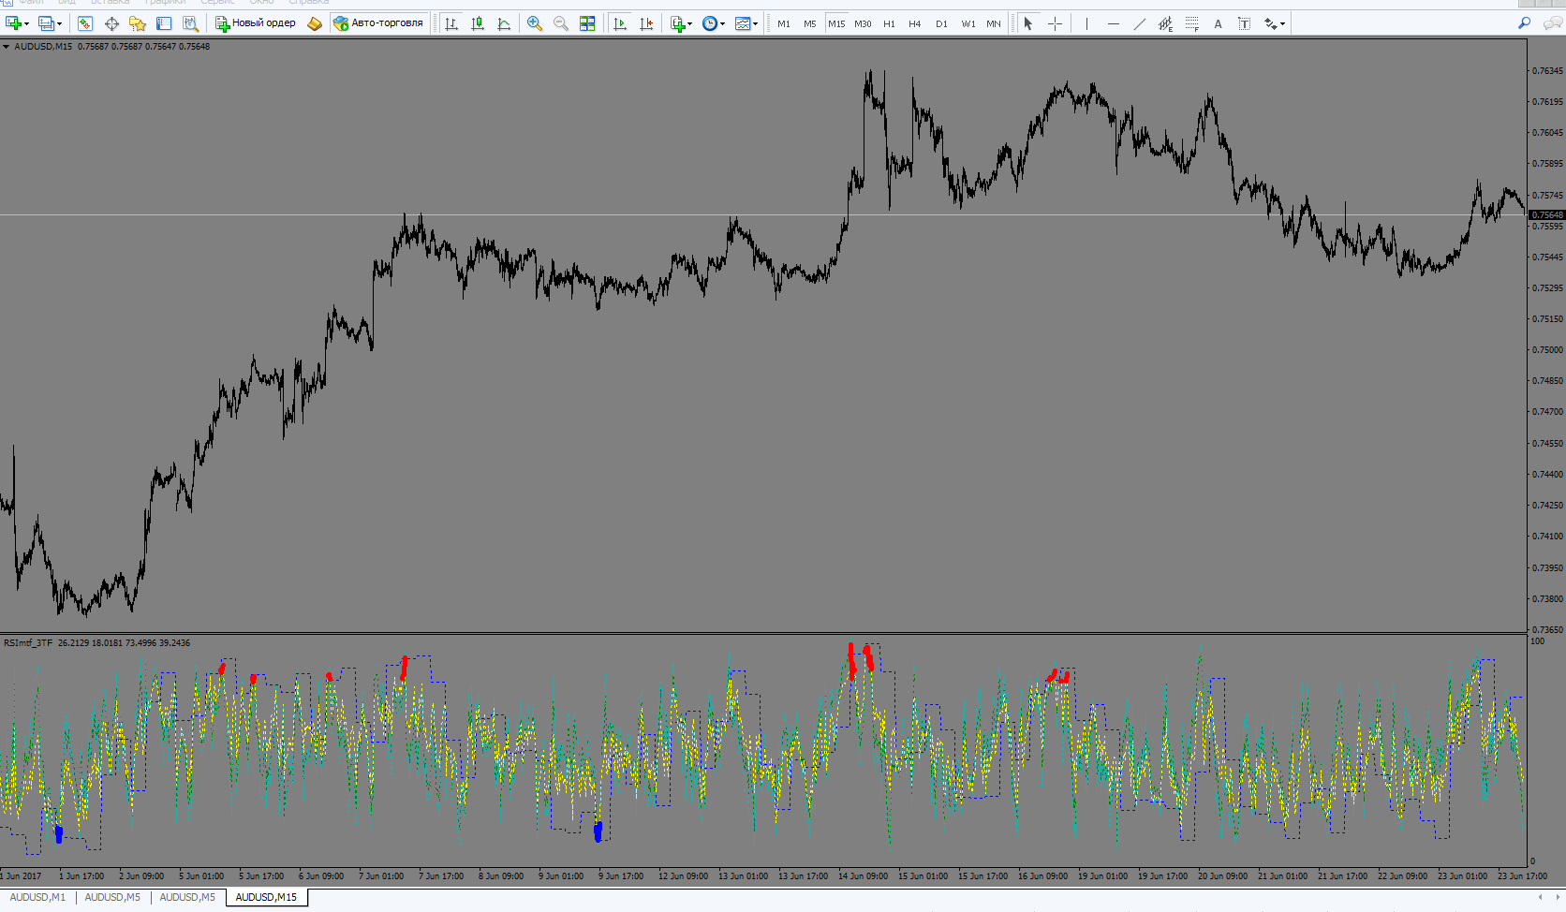The width and height of the screenshot is (1566, 912).
Task: Zoom out on the chart
Action: point(561,23)
